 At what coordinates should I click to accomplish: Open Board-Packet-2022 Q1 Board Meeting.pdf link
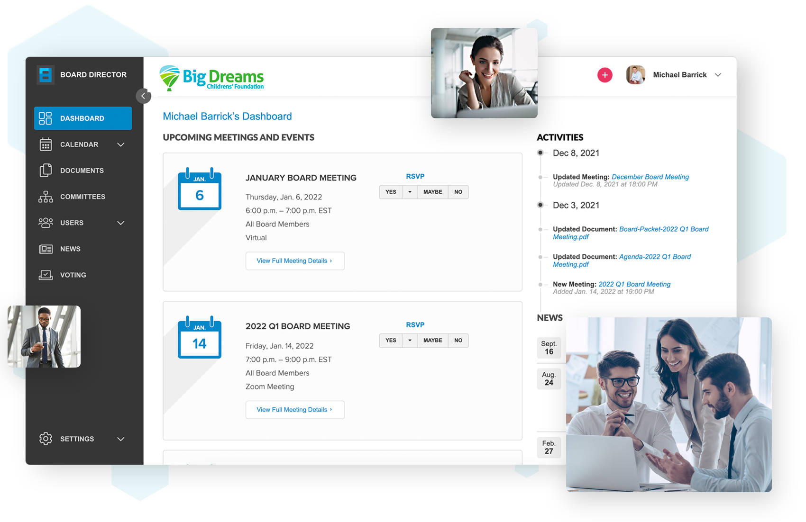tap(631, 233)
